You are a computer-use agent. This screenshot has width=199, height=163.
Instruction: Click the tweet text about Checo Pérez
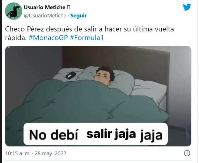click(89, 33)
